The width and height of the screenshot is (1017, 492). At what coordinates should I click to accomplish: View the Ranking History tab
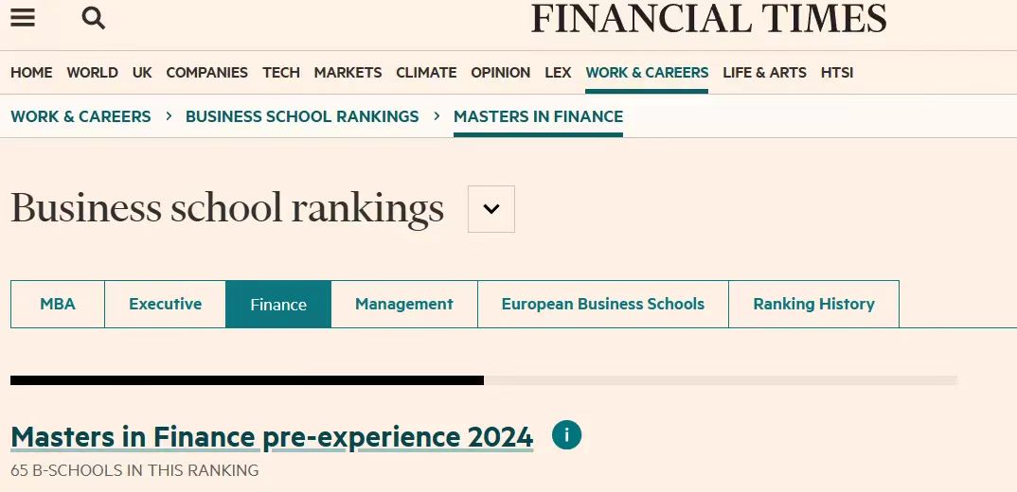click(x=814, y=304)
